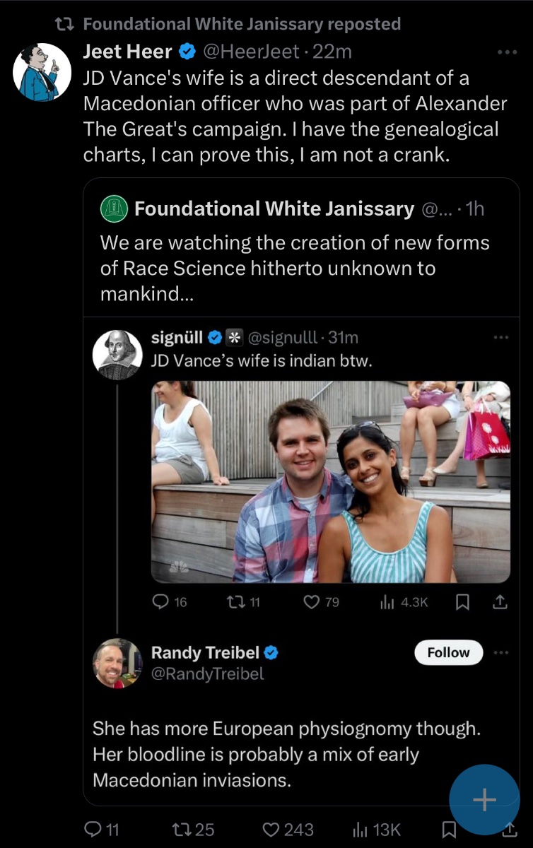Screen dimensions: 533x848
Task: Open more options for Jeet Heer's post
Action: point(507,52)
